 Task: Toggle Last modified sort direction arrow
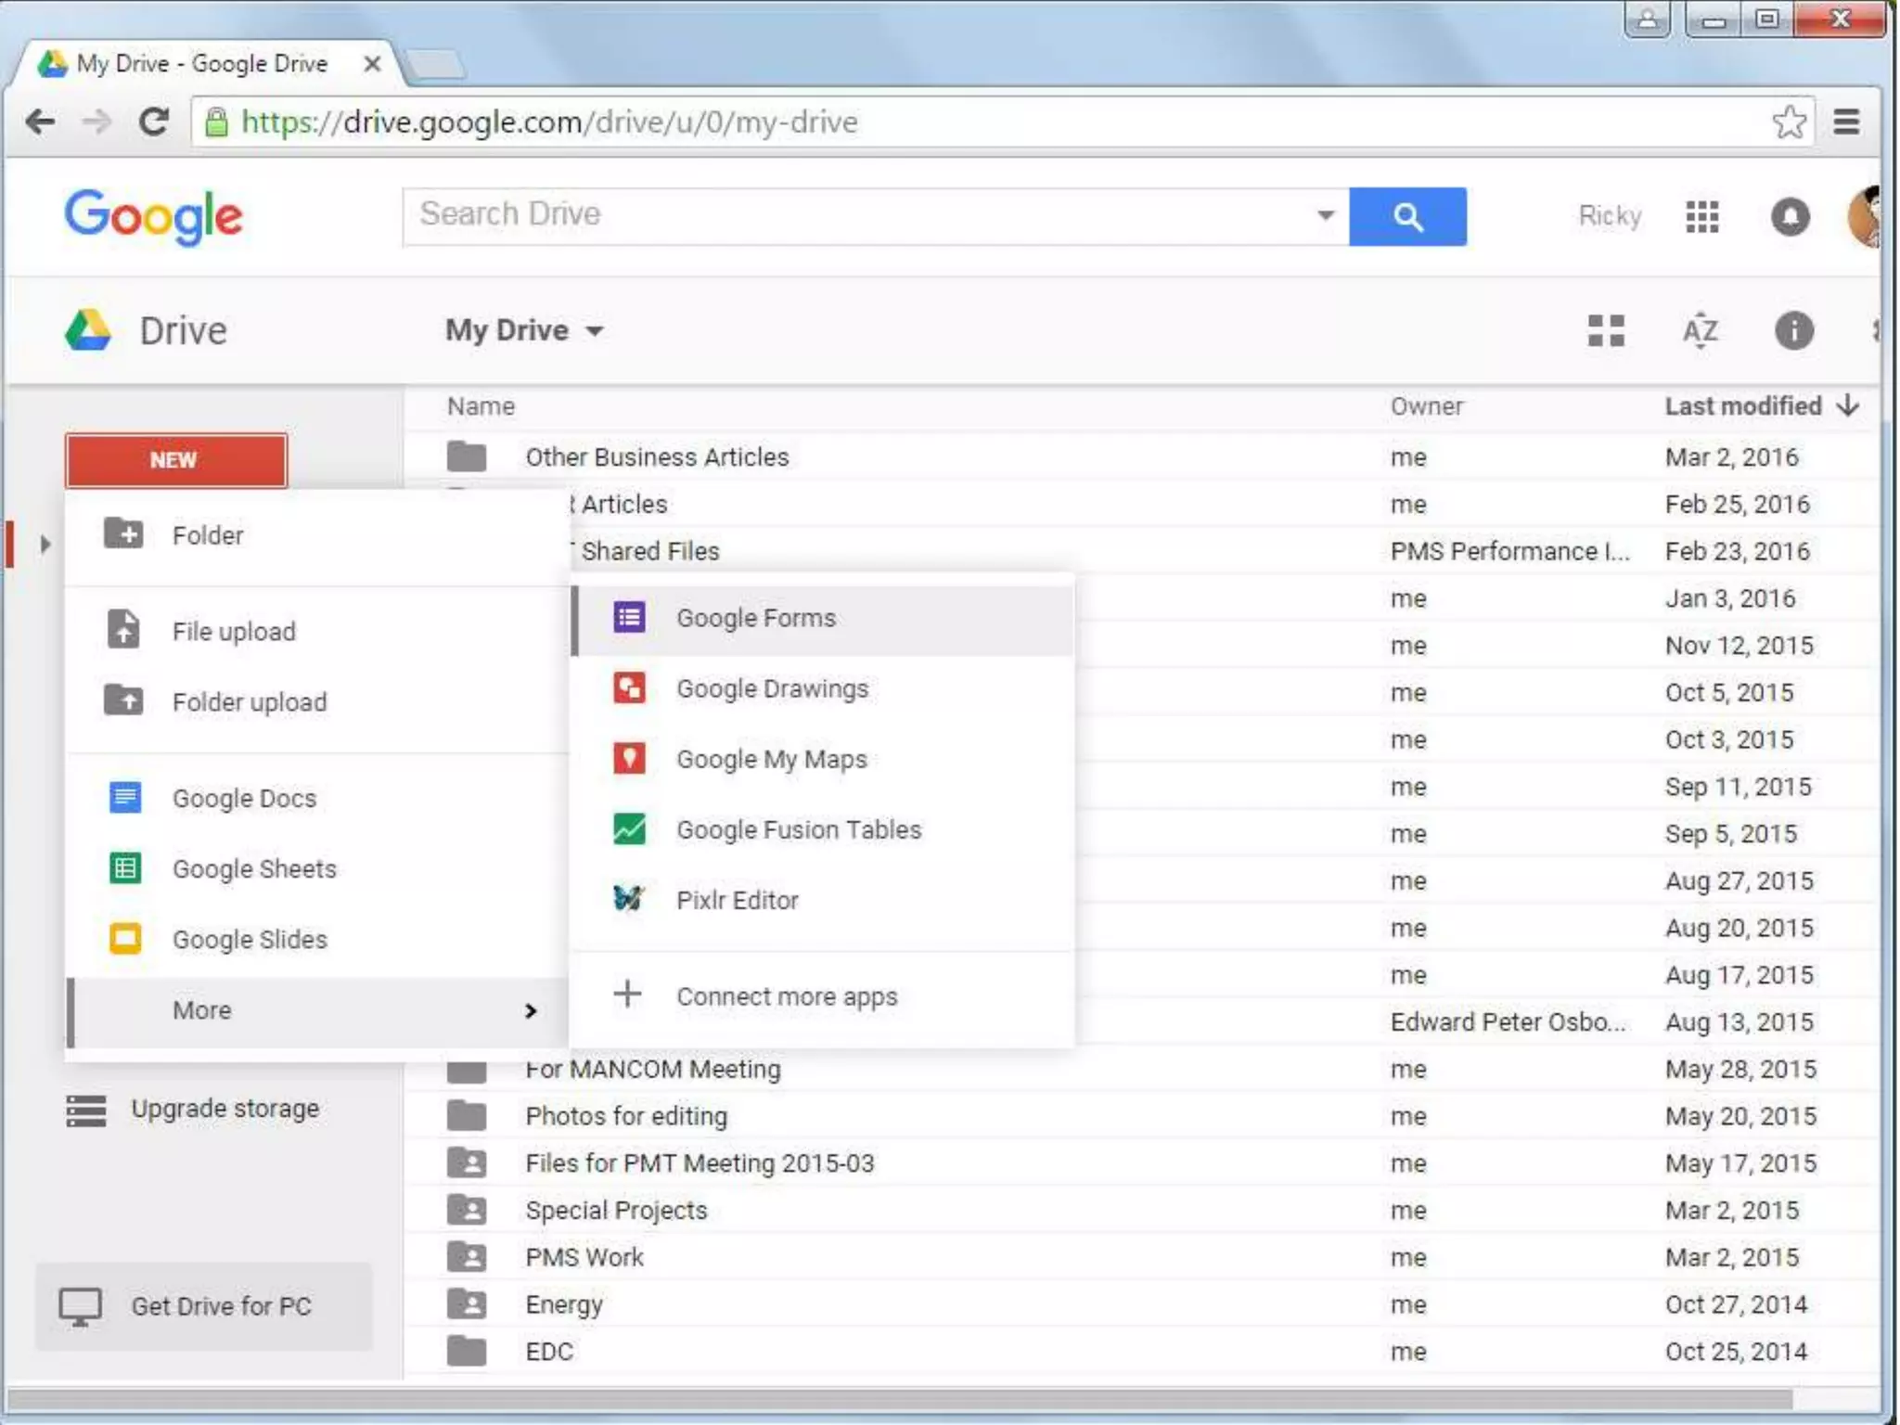(1848, 405)
